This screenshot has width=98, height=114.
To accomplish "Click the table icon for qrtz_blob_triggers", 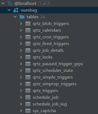I will click(28, 24).
